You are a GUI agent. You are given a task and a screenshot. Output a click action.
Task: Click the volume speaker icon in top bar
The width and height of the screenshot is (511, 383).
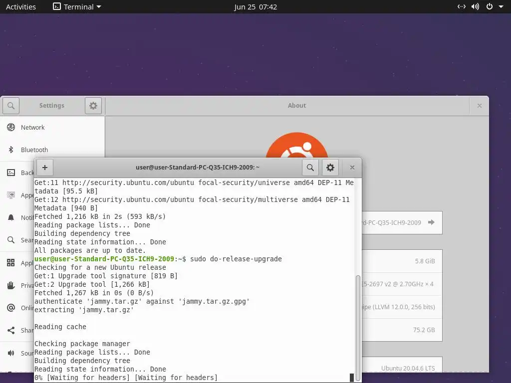coord(475,6)
